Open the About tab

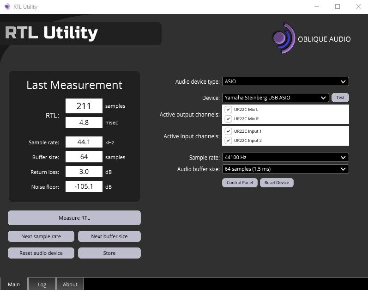pyautogui.click(x=70, y=284)
